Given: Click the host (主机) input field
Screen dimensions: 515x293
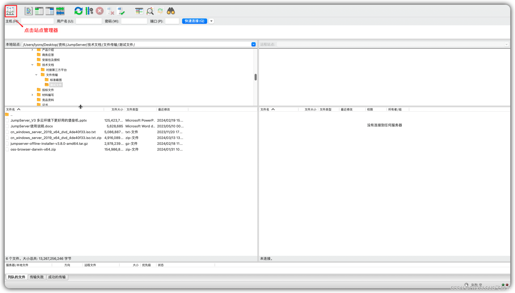Looking at the screenshot, I should [x=37, y=21].
